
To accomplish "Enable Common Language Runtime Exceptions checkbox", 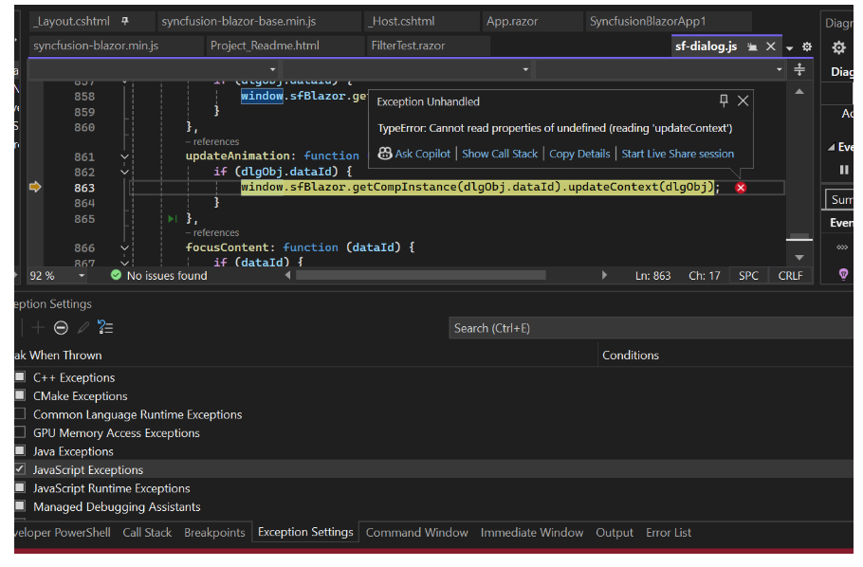I will 20,414.
